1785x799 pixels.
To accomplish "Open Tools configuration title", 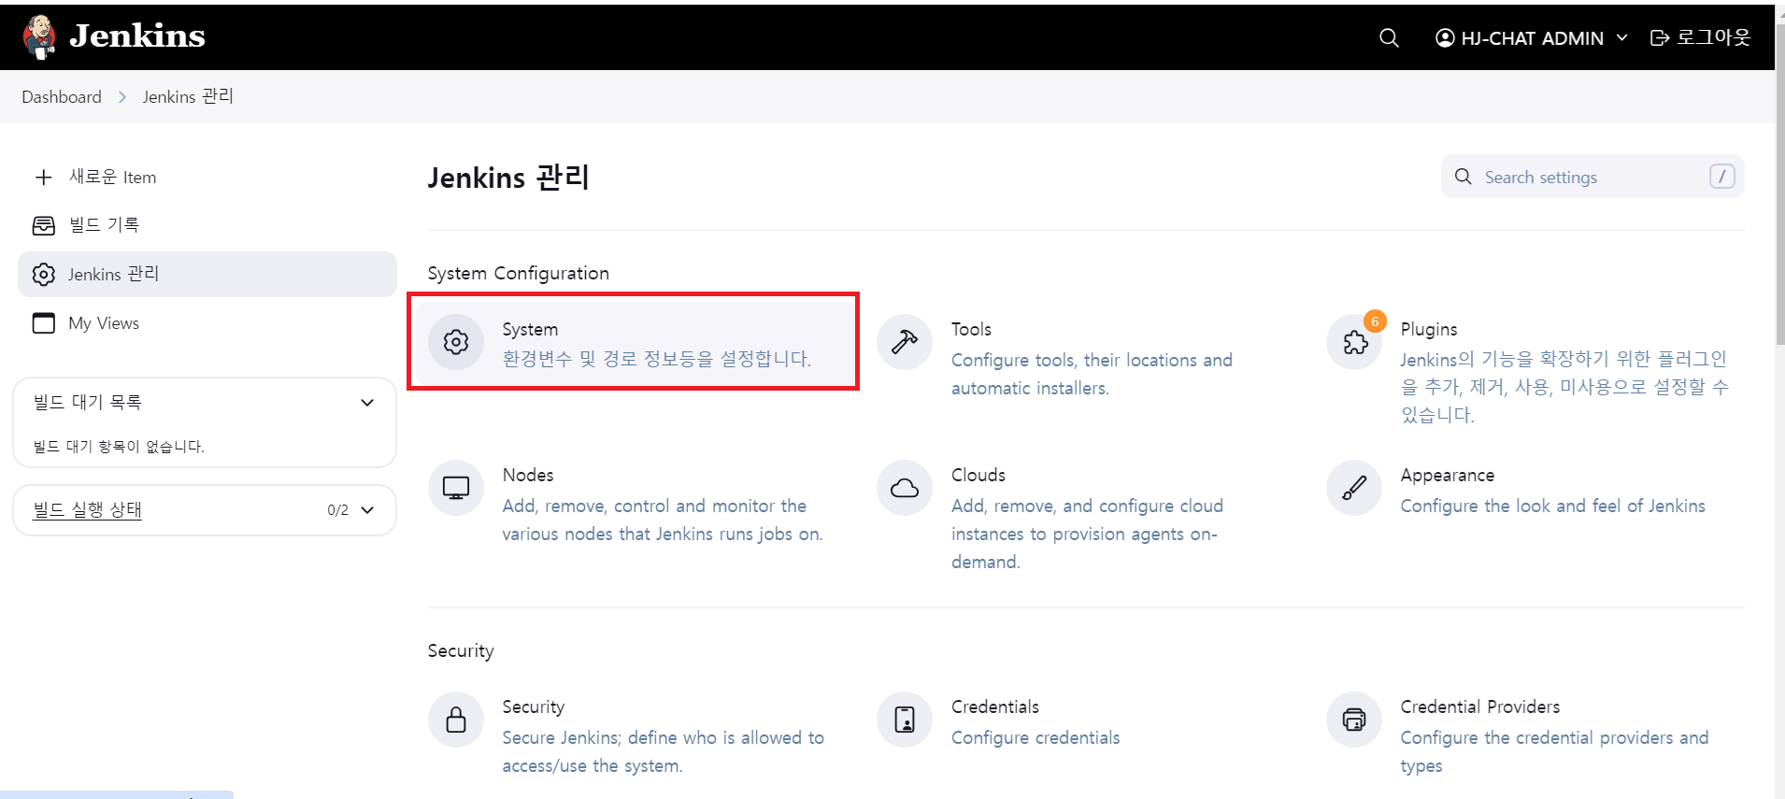I will point(971,329).
